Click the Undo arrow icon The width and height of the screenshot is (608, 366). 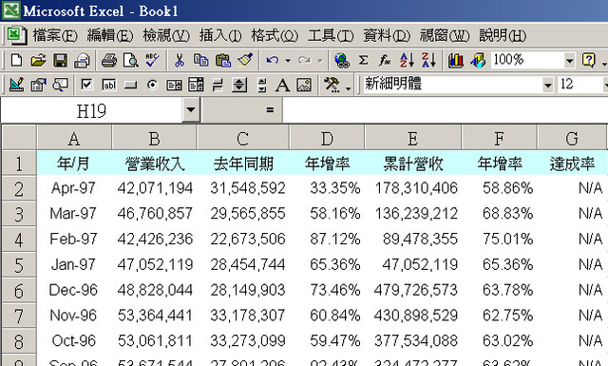pyautogui.click(x=273, y=60)
